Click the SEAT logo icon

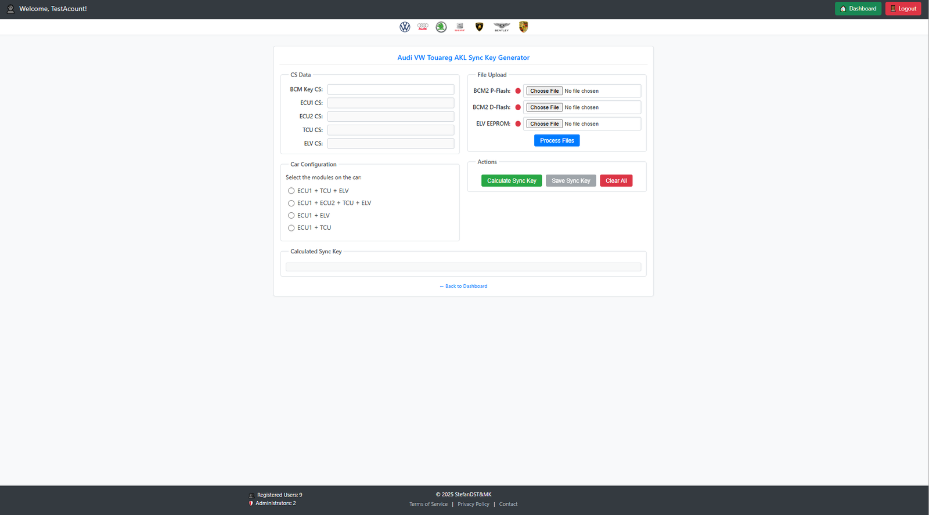460,27
